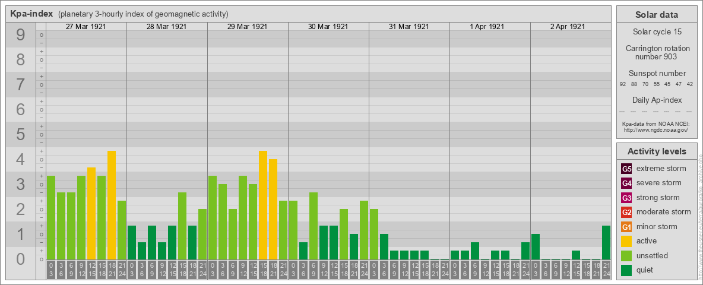Click the Kp scale number 4
703x285 pixels.
point(21,159)
